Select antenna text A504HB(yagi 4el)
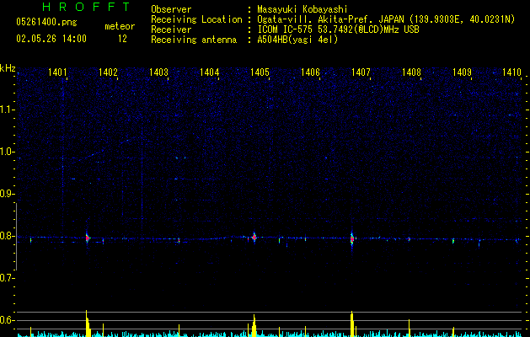The width and height of the screenshot is (530, 337). pos(297,40)
